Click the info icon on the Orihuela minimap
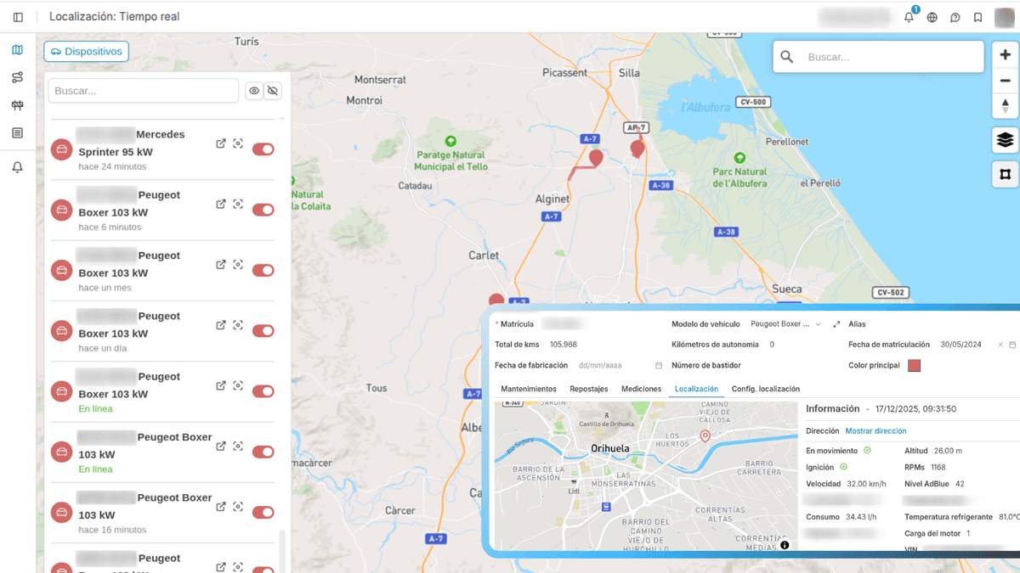This screenshot has width=1020, height=573. 785,545
